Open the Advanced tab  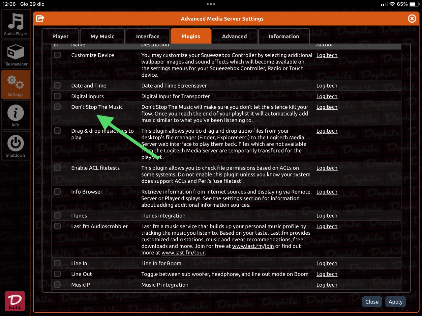tap(234, 36)
